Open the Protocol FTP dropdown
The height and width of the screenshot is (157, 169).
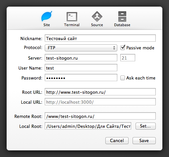pos(81,48)
